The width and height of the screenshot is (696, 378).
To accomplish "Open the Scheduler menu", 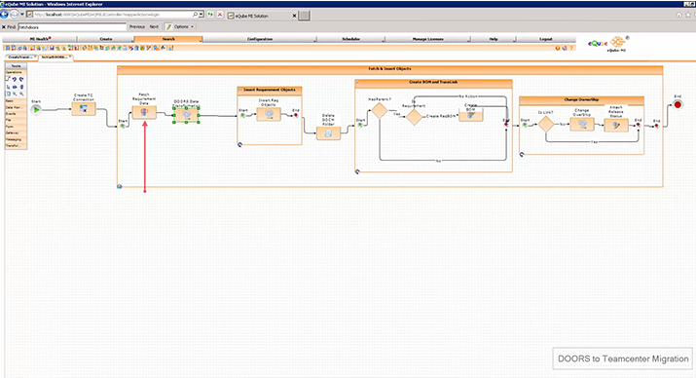I will tap(350, 39).
